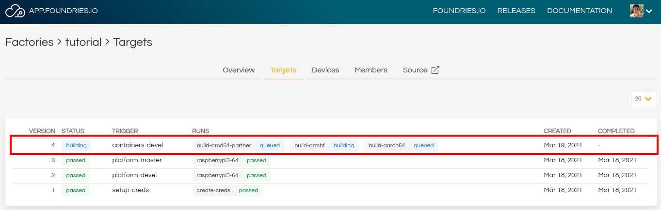Click the building status badge of version 4

click(x=77, y=145)
